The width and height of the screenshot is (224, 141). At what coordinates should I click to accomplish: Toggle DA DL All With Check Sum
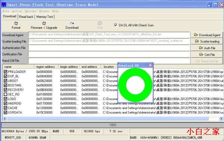[x=116, y=25]
